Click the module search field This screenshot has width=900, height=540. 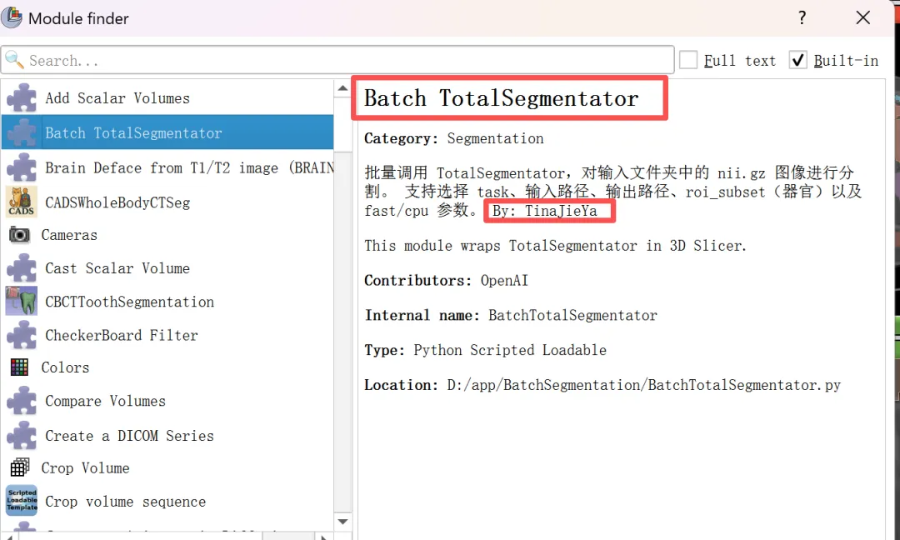click(337, 60)
